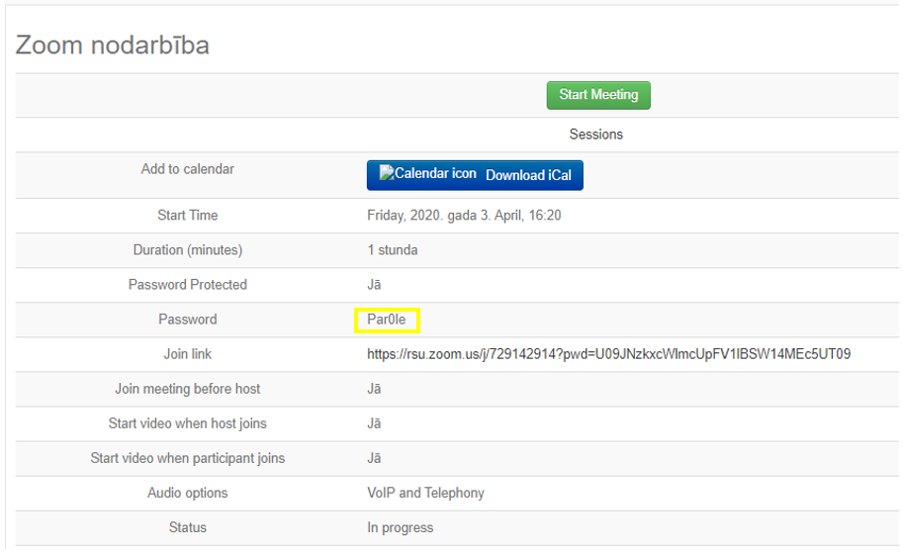The image size is (903, 553).
Task: Click the Calendar icon image
Action: click(428, 174)
